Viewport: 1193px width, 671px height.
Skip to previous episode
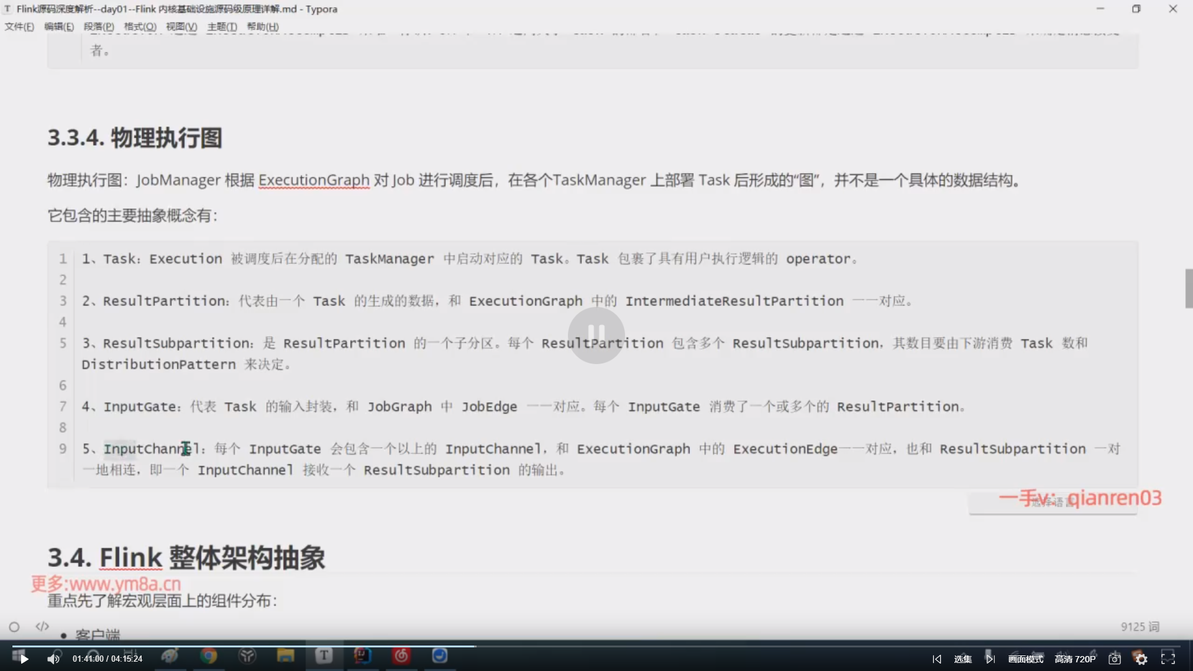pyautogui.click(x=937, y=659)
